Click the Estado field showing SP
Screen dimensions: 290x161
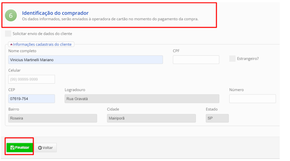tap(217, 118)
